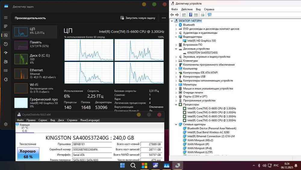Click Bluetooth icon in system tray

tap(259, 165)
